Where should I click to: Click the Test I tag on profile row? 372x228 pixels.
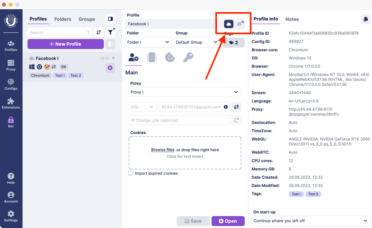pyautogui.click(x=60, y=75)
